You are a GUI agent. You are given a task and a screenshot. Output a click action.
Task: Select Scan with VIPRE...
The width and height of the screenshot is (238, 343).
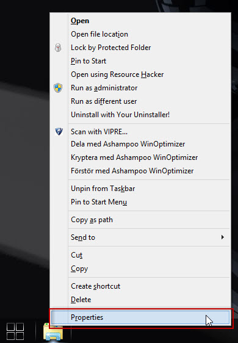[x=140, y=131]
